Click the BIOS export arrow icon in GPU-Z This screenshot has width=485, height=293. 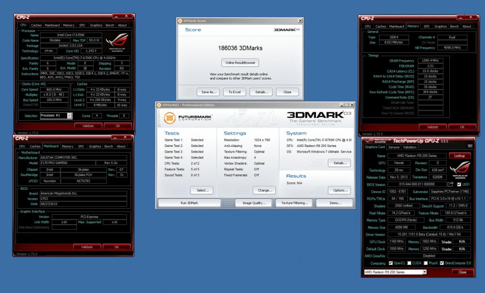tap(451, 184)
